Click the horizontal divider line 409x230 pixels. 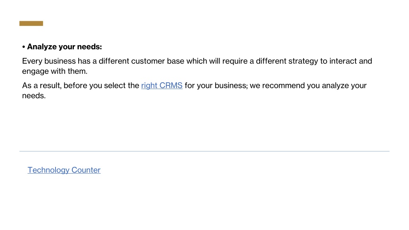(204, 151)
